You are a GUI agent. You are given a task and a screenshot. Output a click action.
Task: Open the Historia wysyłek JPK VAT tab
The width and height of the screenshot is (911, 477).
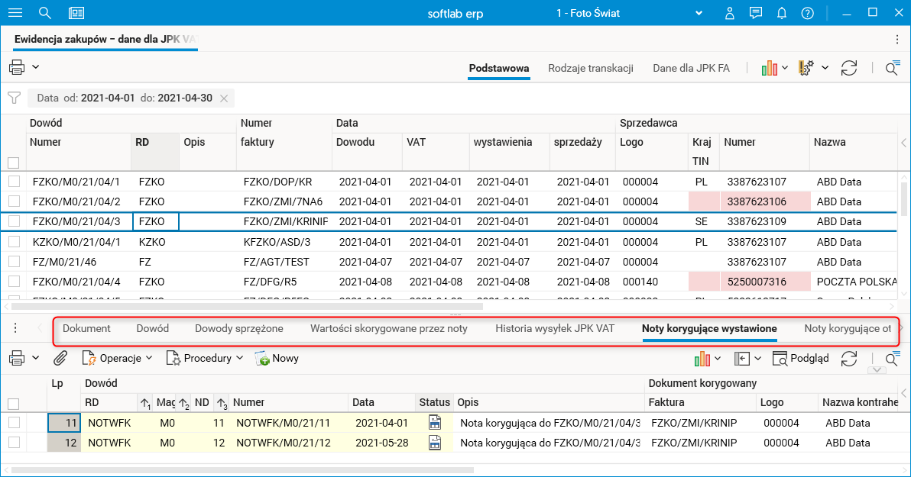tap(555, 328)
